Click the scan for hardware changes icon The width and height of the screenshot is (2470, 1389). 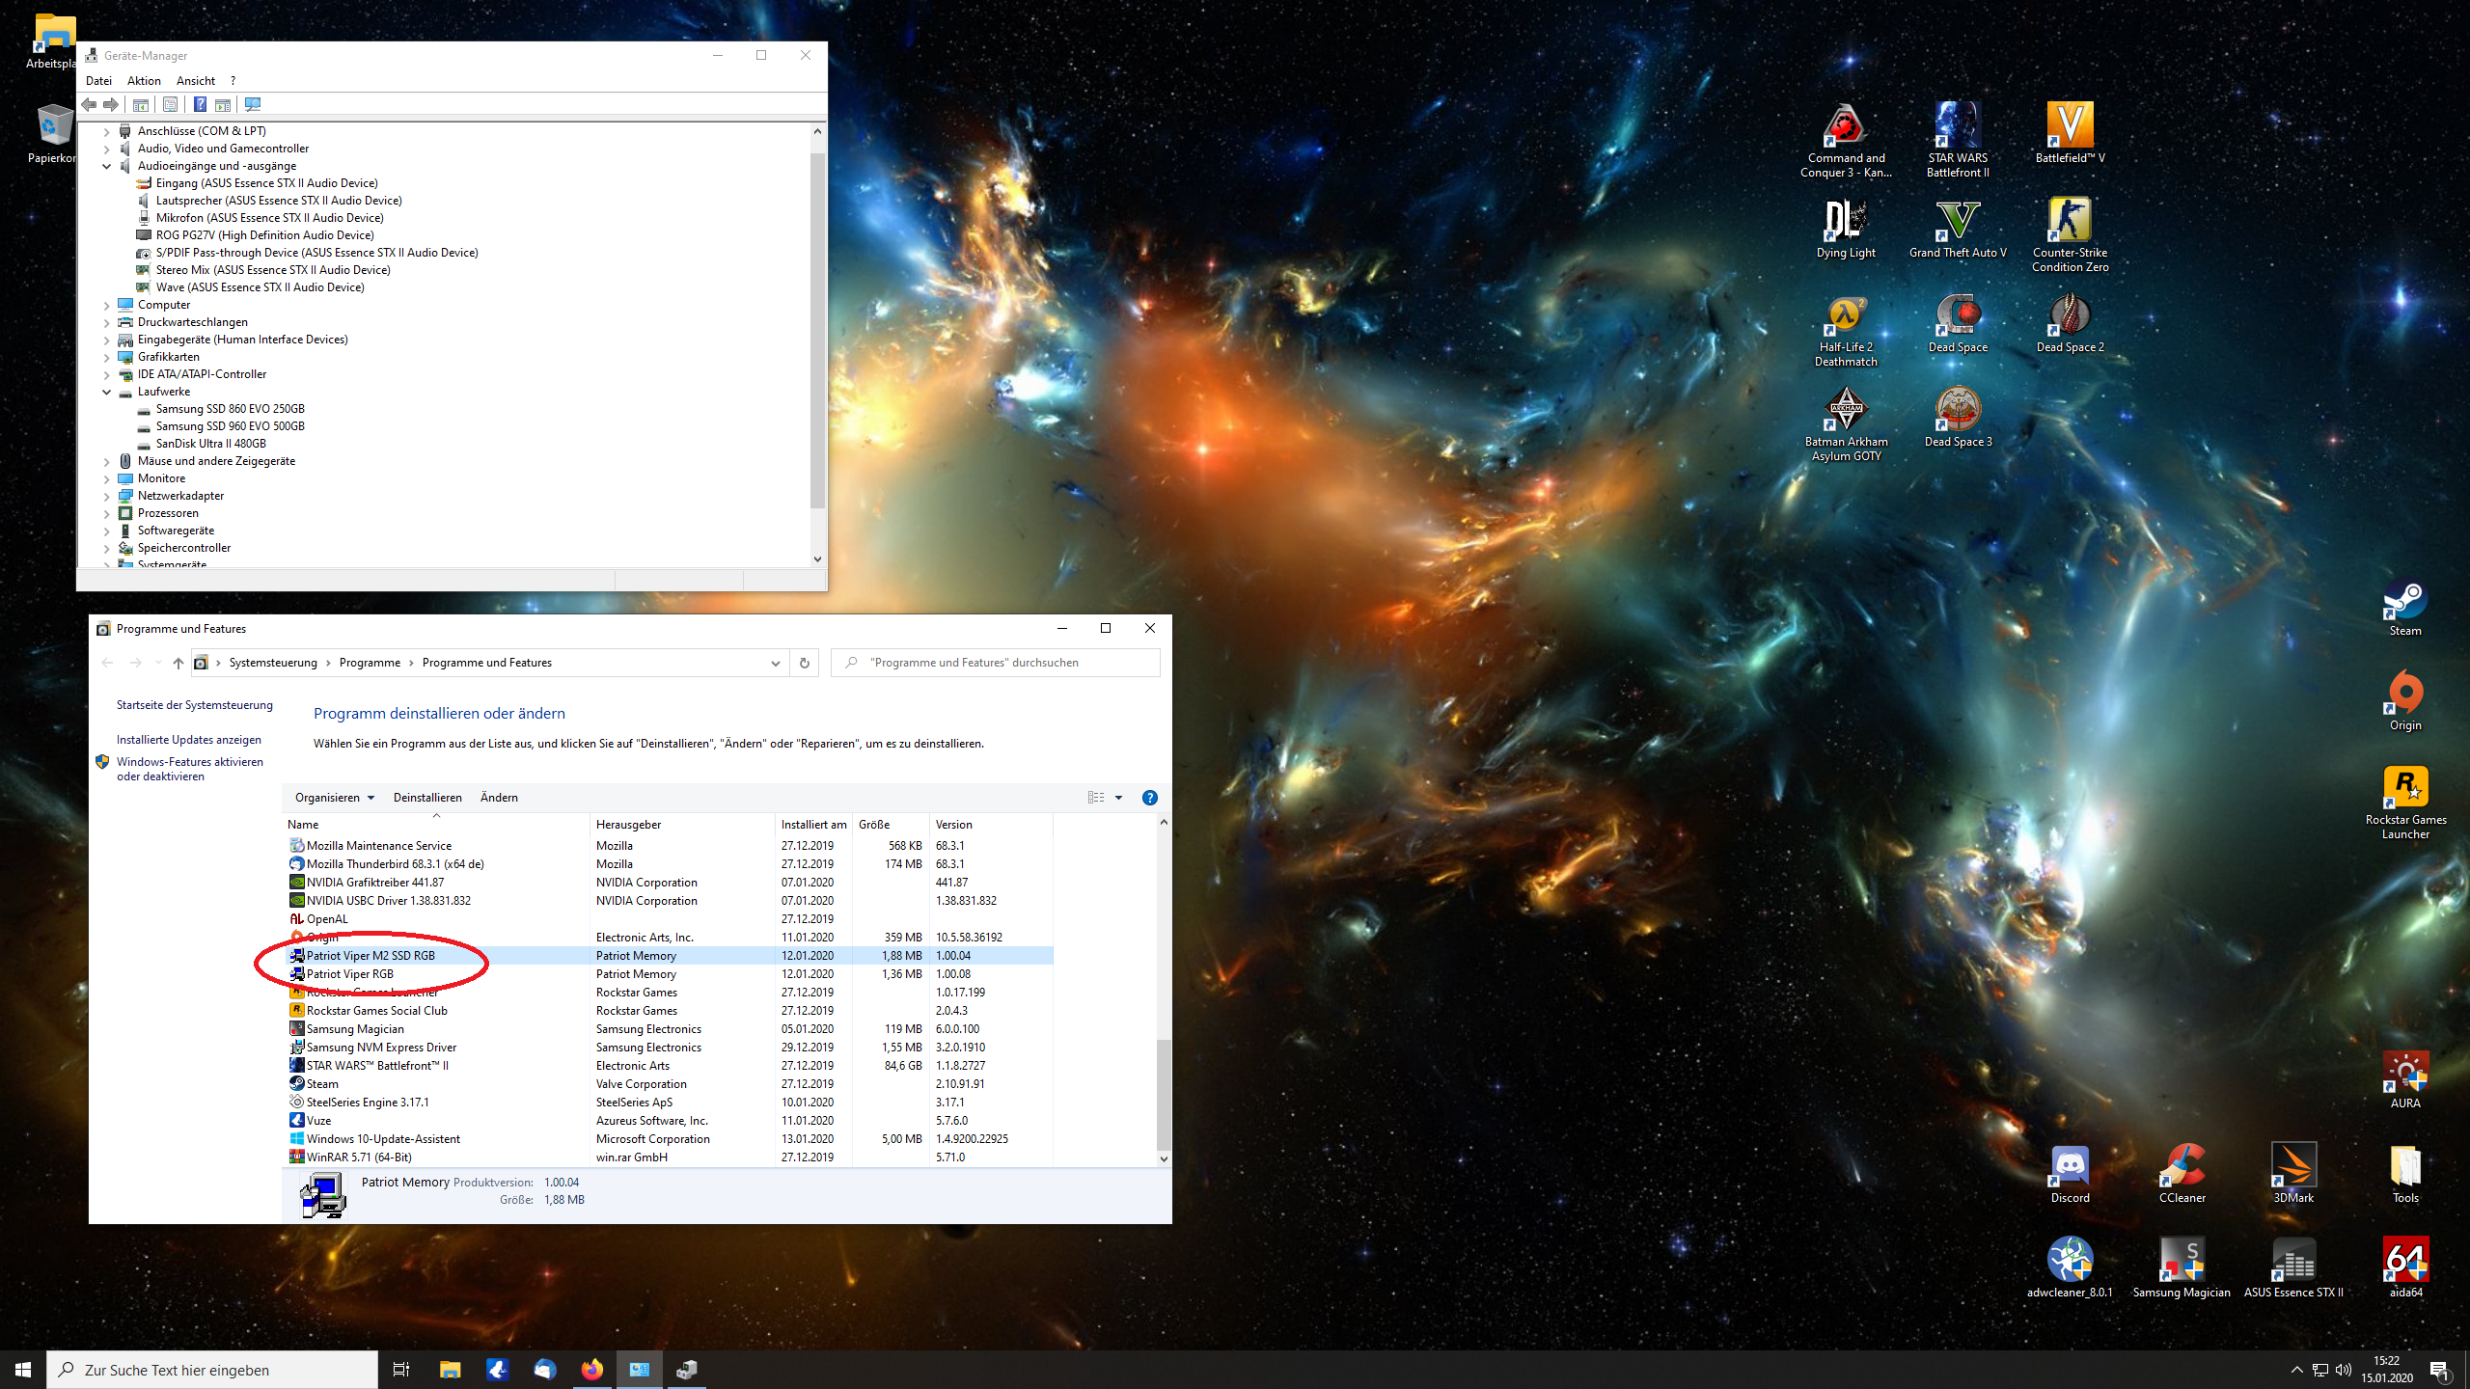click(253, 104)
